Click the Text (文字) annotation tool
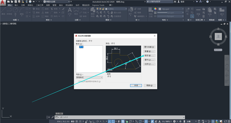Image resolution: width=231 pixels, height=123 pixels. pyautogui.click(x=70, y=11)
